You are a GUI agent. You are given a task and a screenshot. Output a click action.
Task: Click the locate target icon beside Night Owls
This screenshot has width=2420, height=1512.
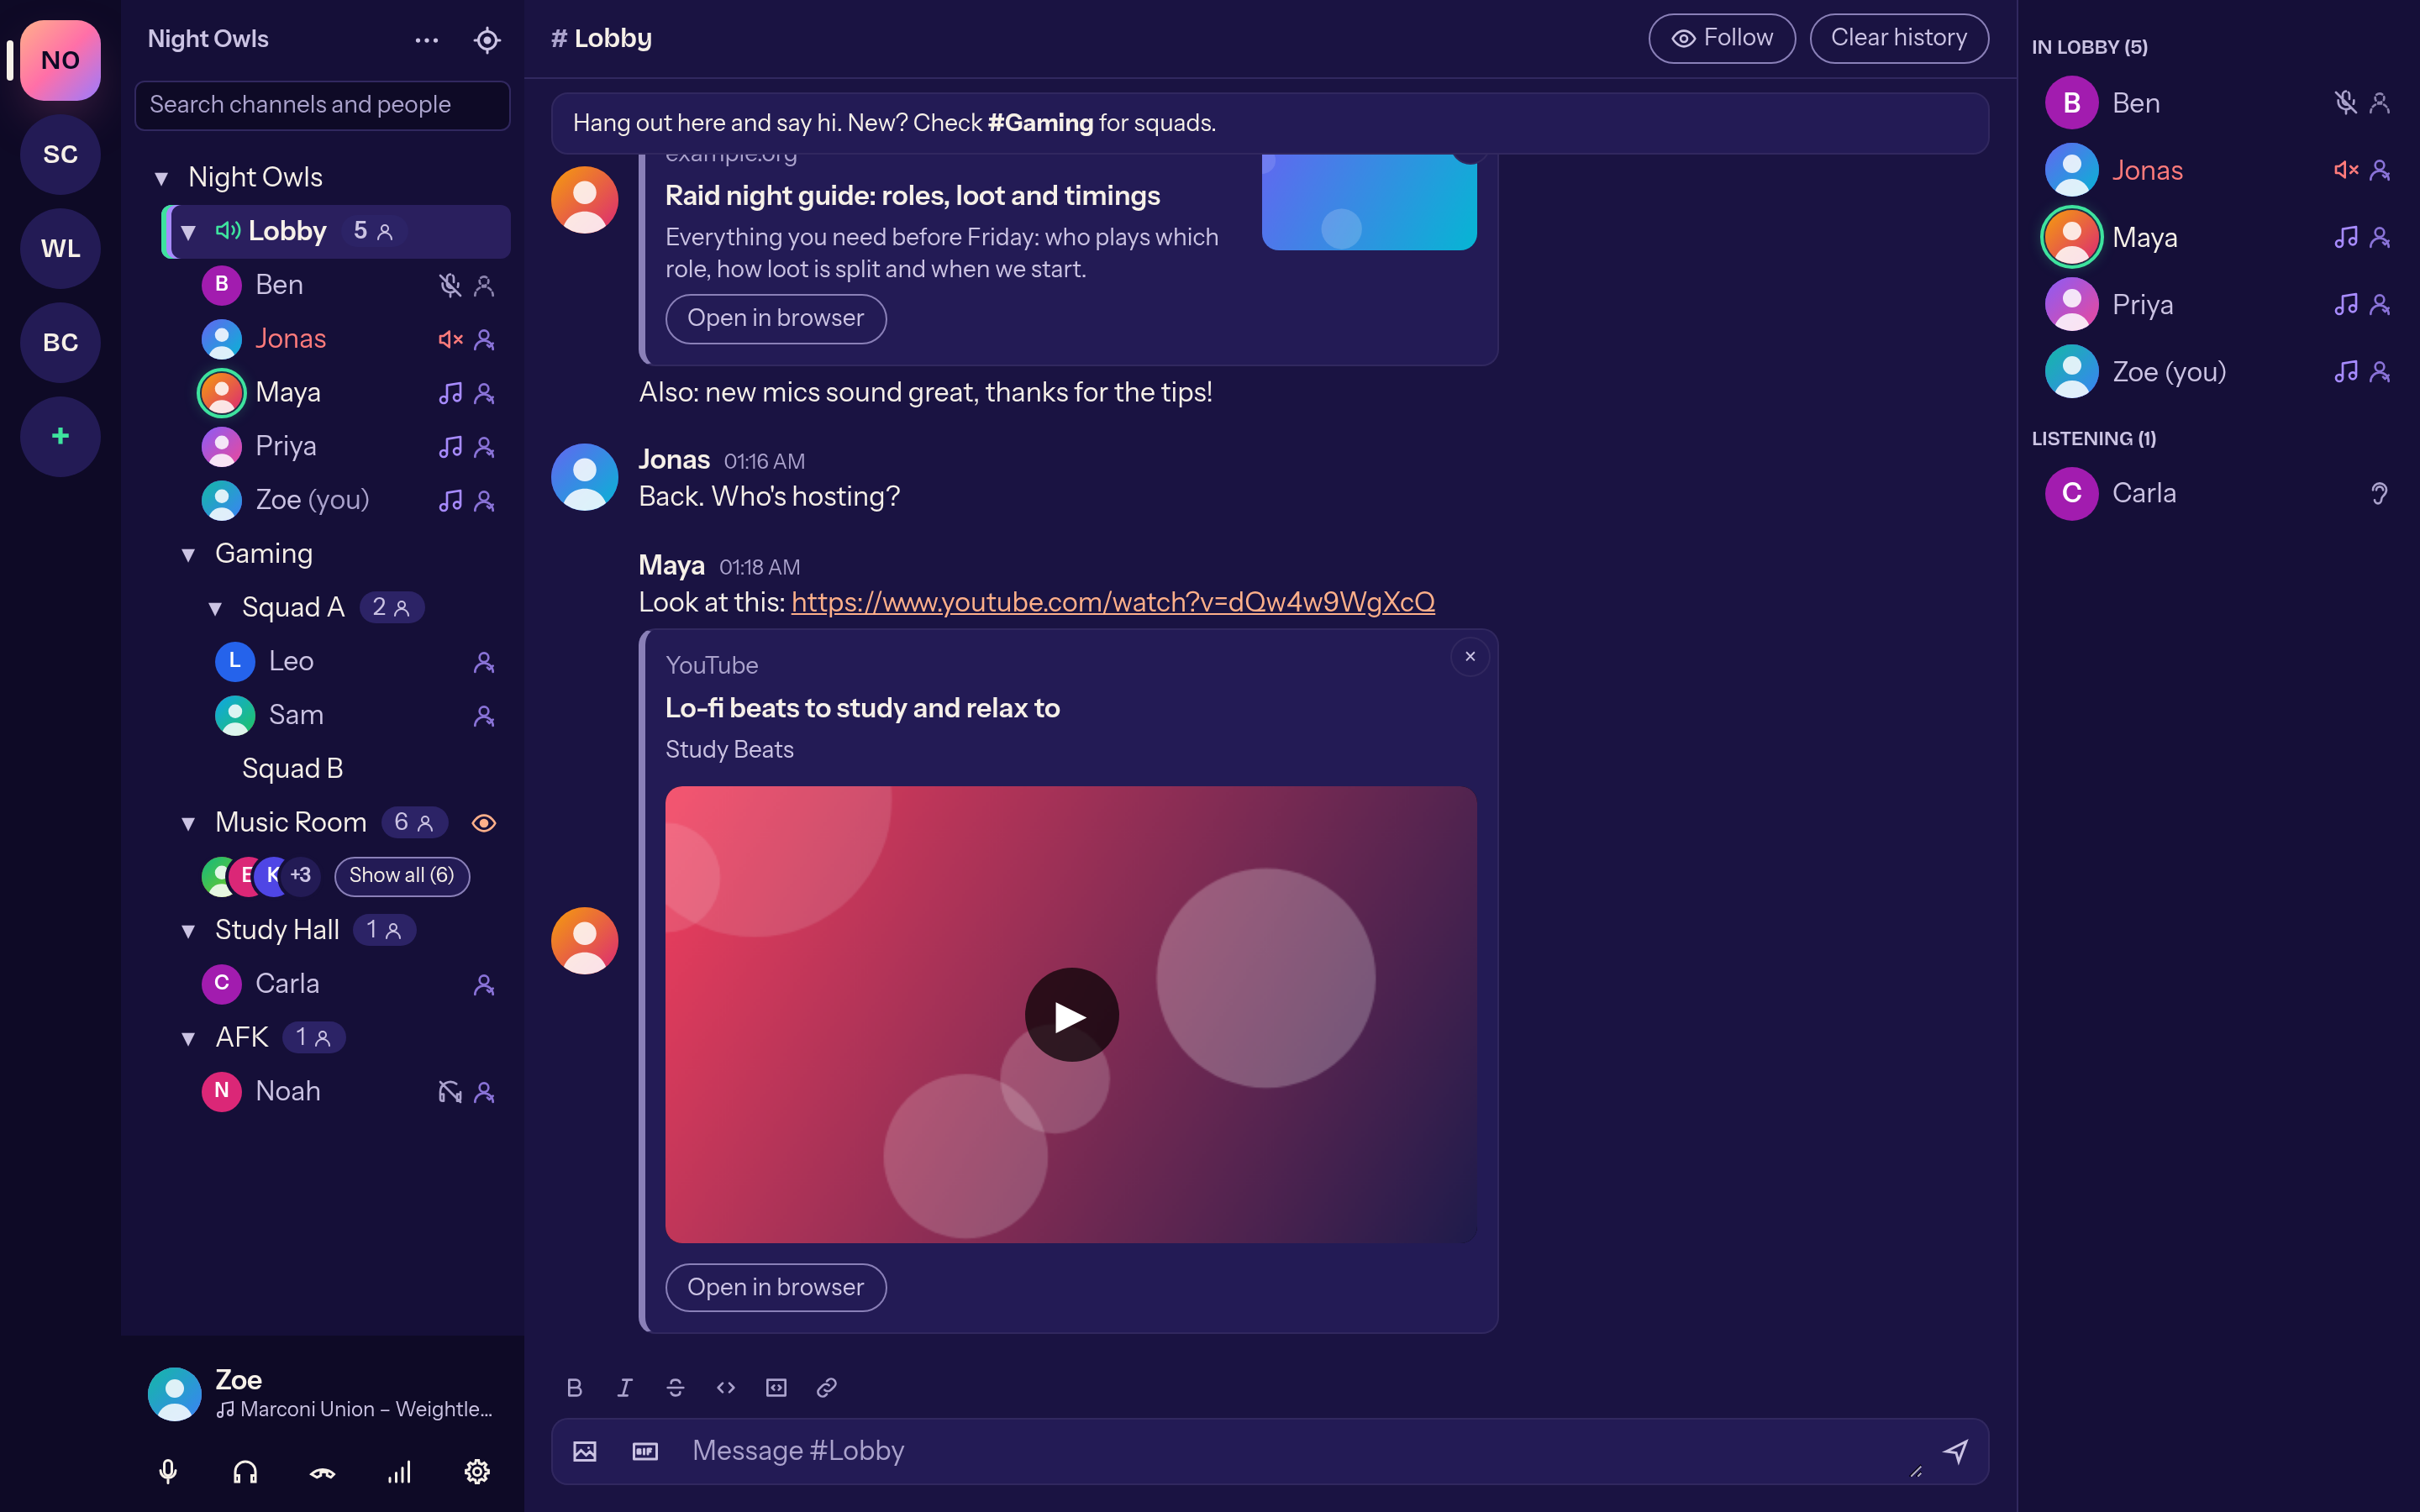[487, 40]
